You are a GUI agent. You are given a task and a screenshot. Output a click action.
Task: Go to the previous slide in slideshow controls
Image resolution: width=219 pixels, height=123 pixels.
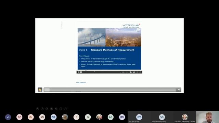coord(37,109)
